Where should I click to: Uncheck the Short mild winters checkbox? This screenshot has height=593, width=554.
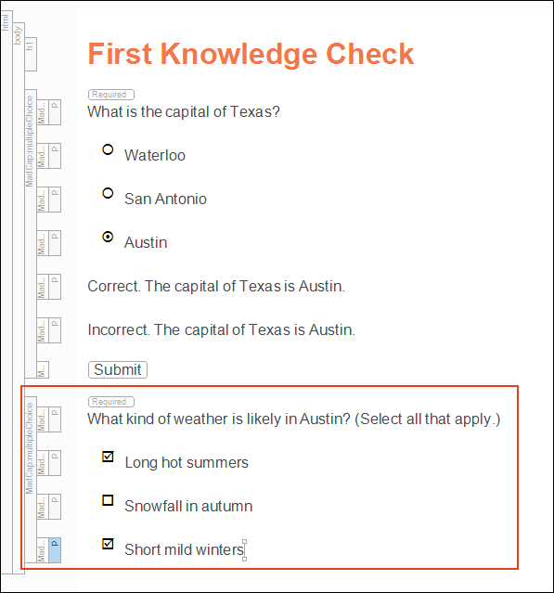point(108,544)
